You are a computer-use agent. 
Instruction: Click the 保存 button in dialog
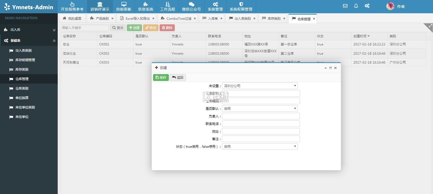click(161, 78)
